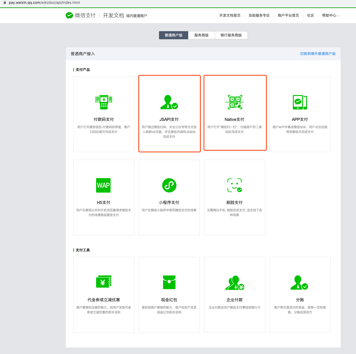Open the 刷脸支付 title link

(x=235, y=202)
